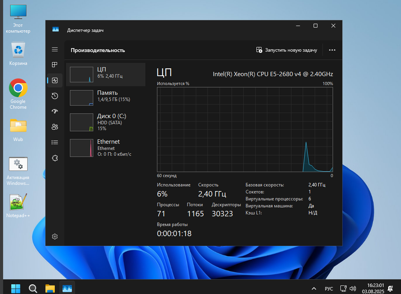
Task: Select the Активация Windows desktop icon
Action: [18, 171]
